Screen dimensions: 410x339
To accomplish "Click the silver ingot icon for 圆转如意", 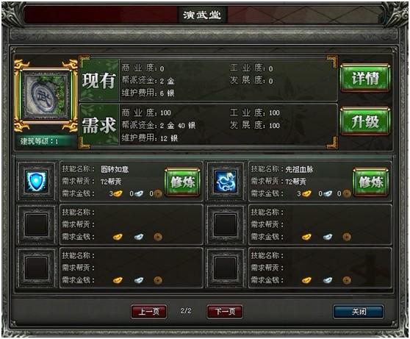I will coord(139,193).
